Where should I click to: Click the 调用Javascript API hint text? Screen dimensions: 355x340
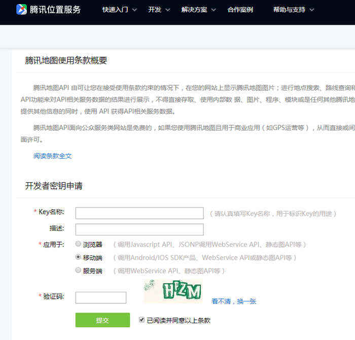click(209, 245)
